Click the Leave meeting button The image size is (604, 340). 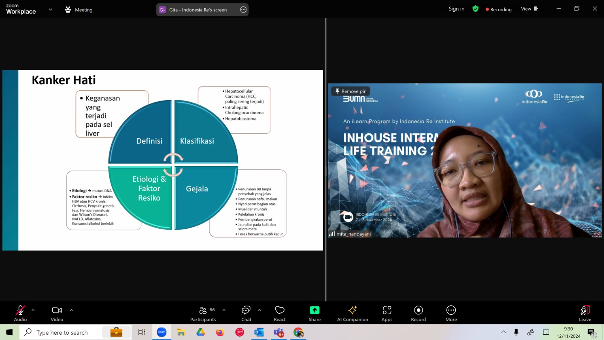585,313
